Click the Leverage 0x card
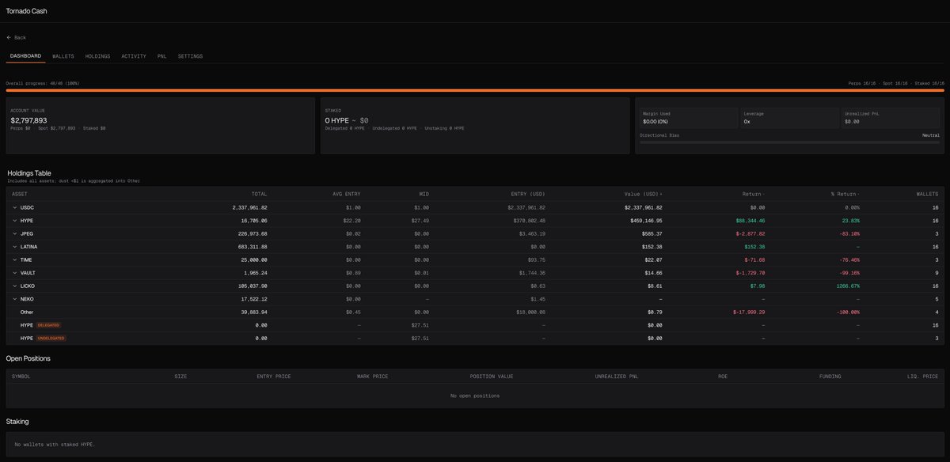This screenshot has width=950, height=462. click(x=789, y=118)
